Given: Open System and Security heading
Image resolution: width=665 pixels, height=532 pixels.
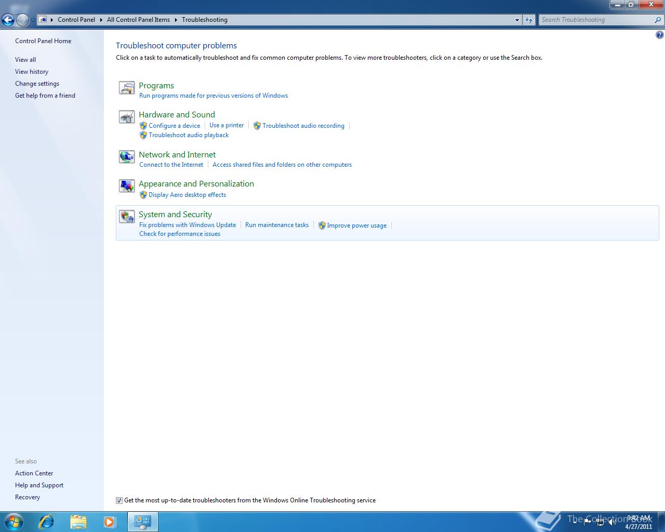Looking at the screenshot, I should tap(175, 215).
